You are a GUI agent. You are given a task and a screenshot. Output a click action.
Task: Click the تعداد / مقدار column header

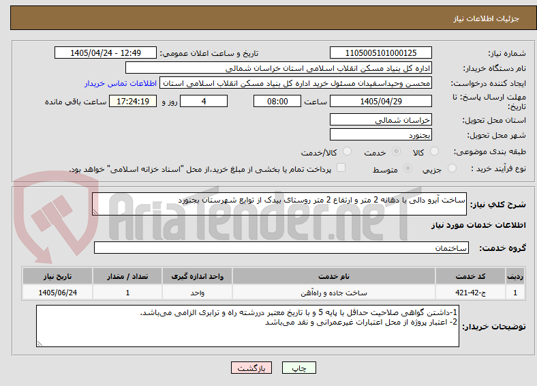(x=127, y=276)
